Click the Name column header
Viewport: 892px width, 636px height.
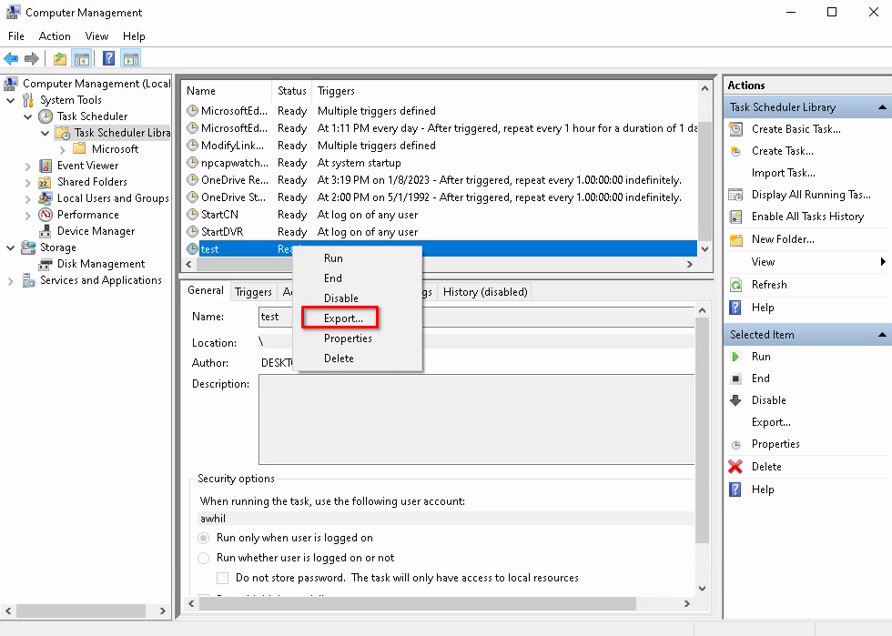click(227, 91)
